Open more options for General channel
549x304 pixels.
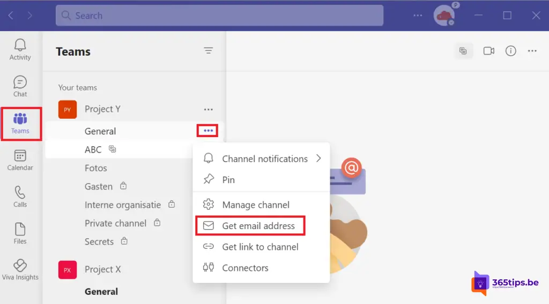pos(208,131)
